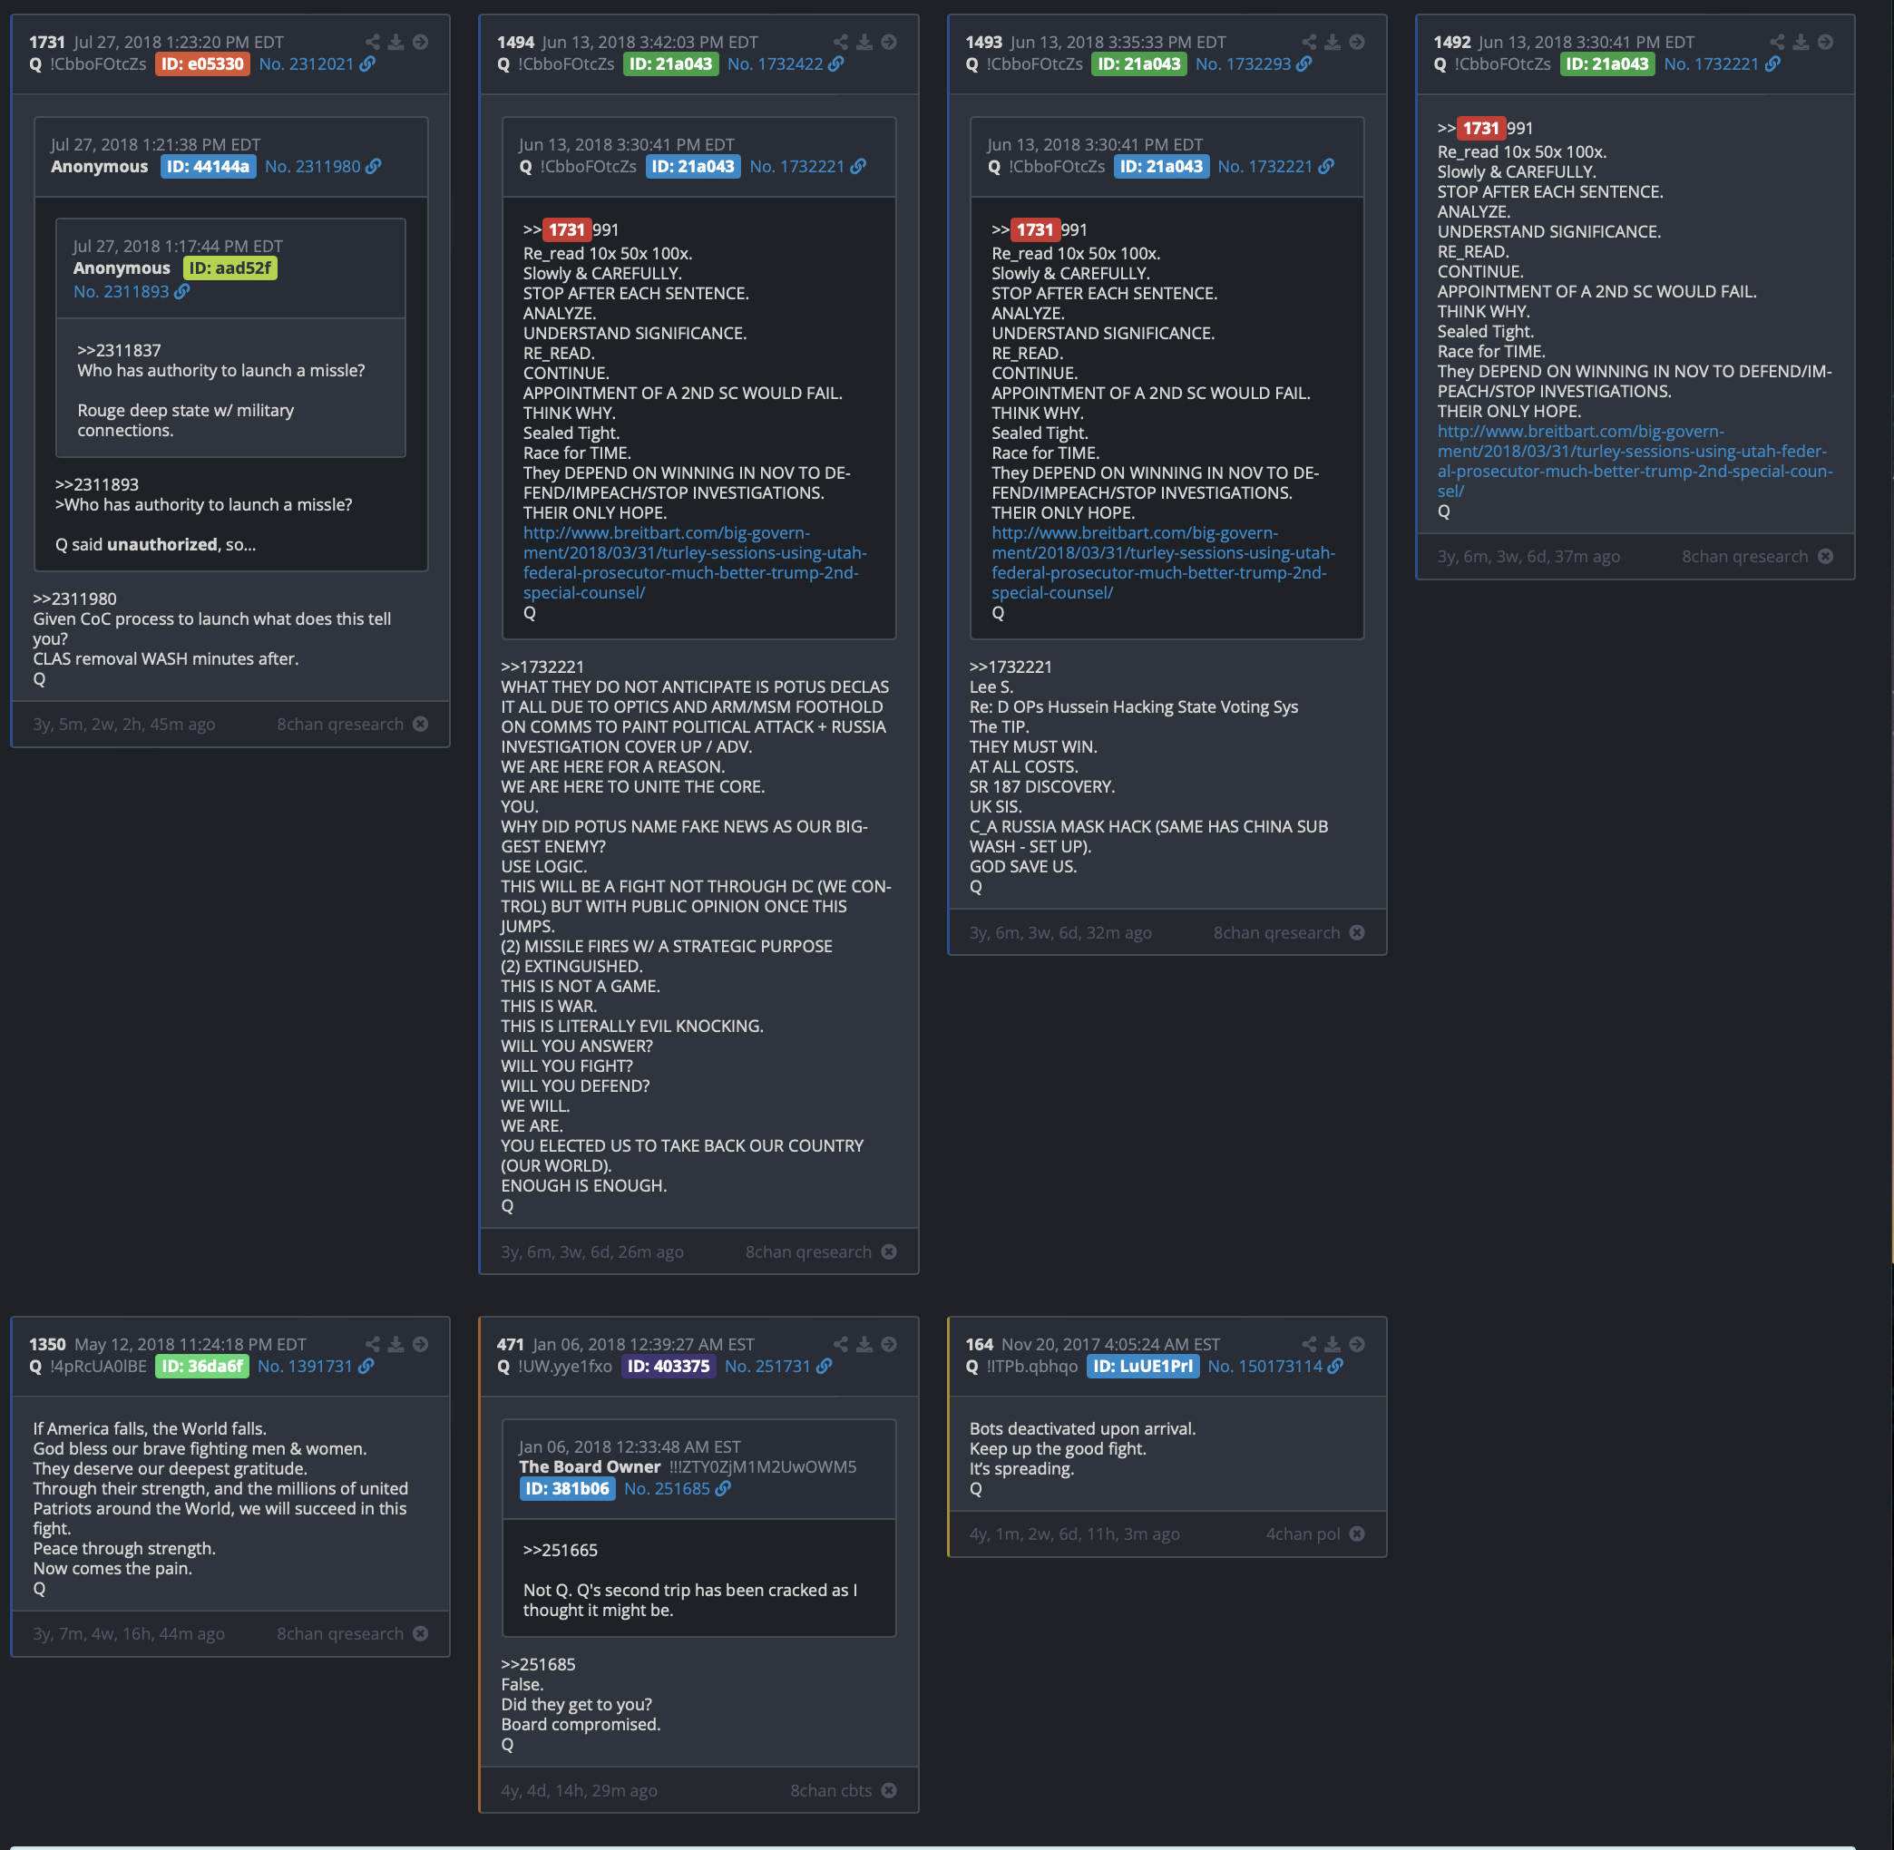The height and width of the screenshot is (1850, 1894).
Task: Share post 1492
Action: [1776, 42]
